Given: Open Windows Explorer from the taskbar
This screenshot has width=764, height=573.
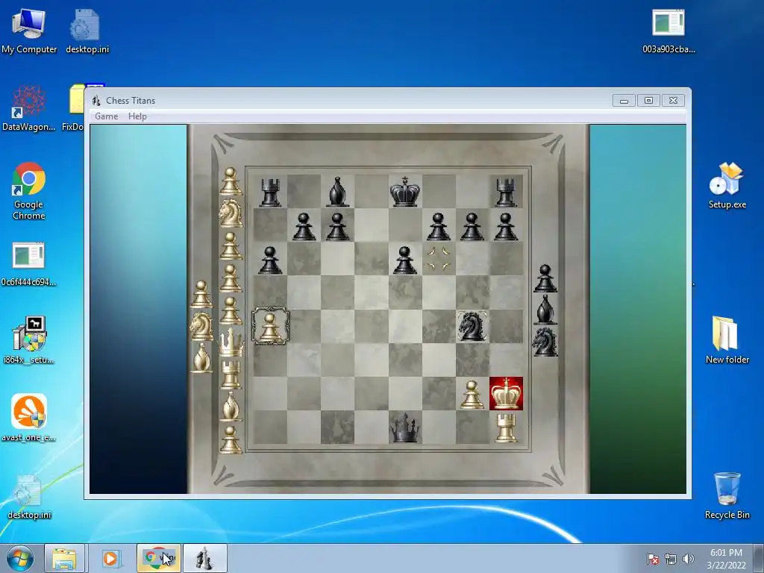Looking at the screenshot, I should click(65, 558).
